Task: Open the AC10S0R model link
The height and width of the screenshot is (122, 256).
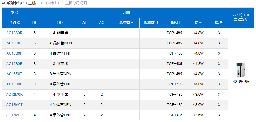Action: 14,33
